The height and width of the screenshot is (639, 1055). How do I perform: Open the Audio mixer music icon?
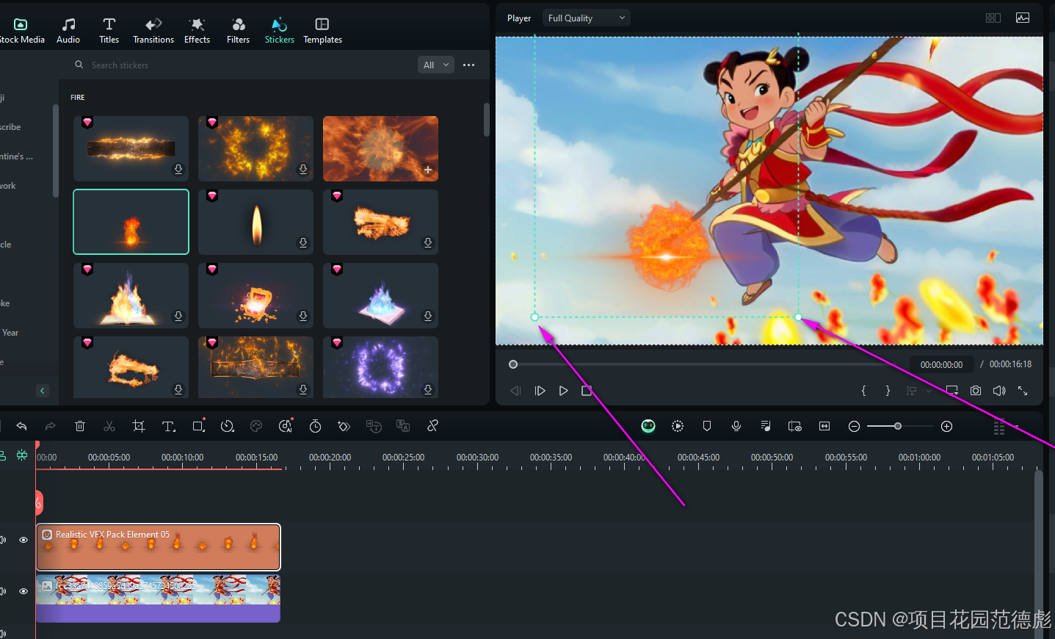tap(766, 426)
